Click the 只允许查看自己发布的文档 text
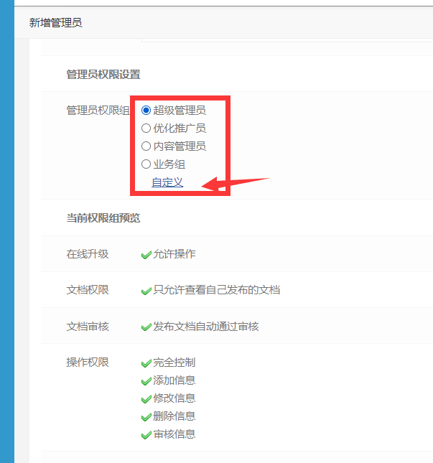The height and width of the screenshot is (463, 433). (217, 290)
